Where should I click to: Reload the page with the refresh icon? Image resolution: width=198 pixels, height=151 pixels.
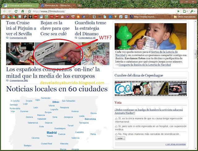(16, 11)
